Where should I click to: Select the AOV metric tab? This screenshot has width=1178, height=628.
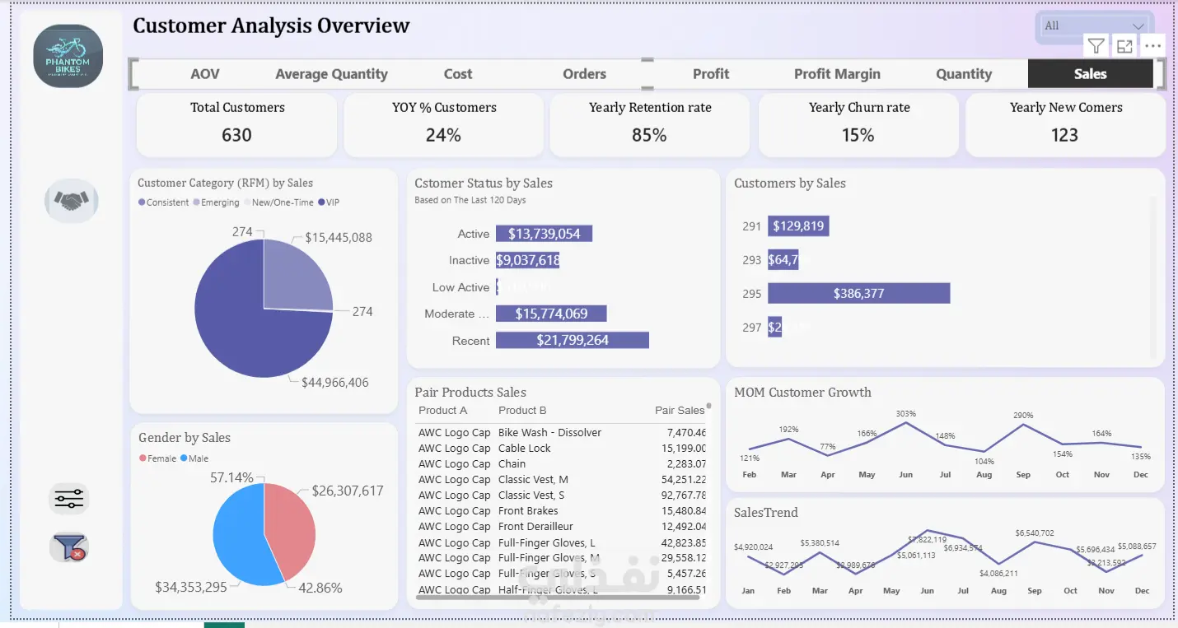click(205, 74)
